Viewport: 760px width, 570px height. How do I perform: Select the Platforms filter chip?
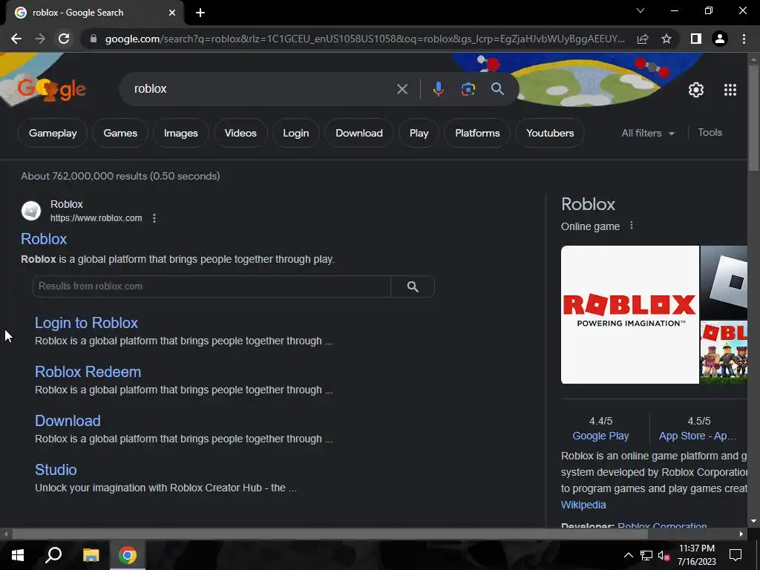click(x=477, y=133)
